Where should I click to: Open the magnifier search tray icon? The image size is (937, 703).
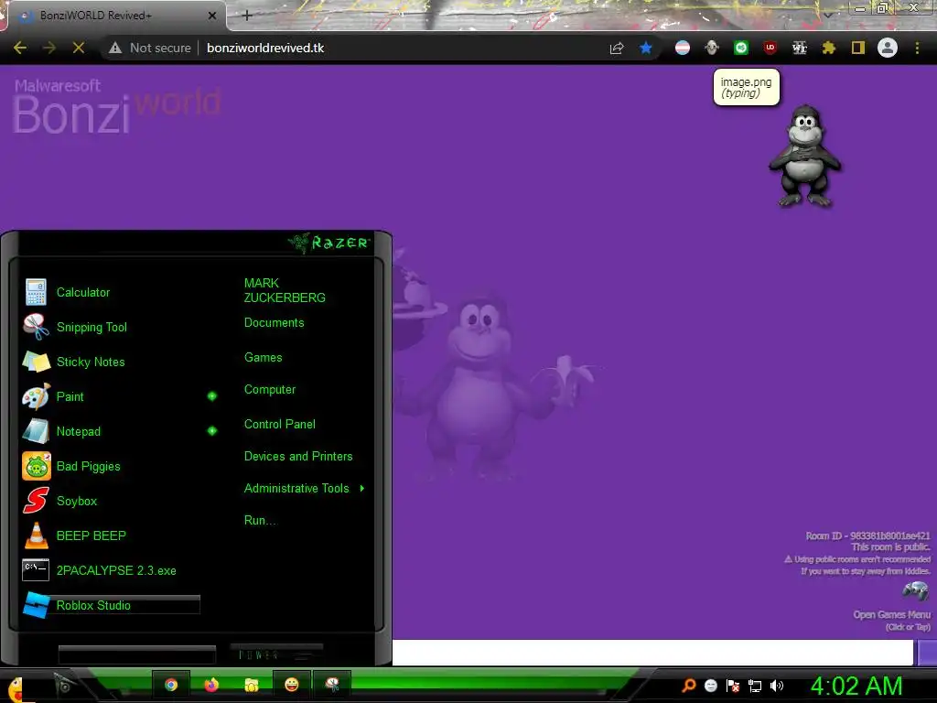tap(689, 686)
